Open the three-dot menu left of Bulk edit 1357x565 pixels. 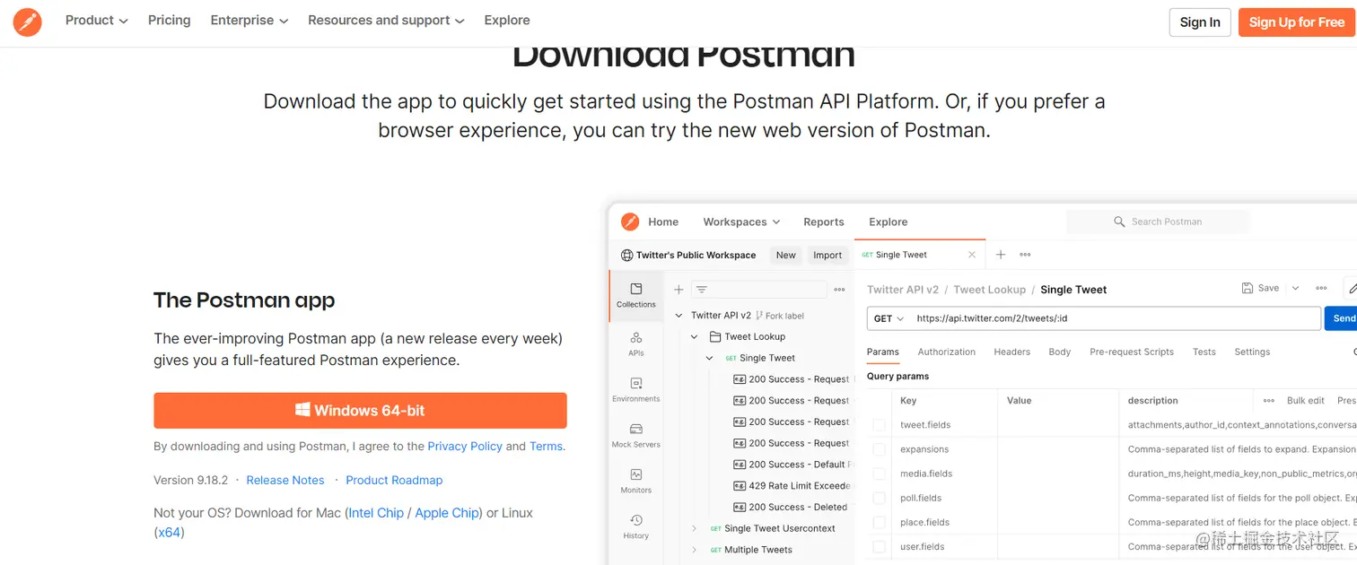(1269, 401)
